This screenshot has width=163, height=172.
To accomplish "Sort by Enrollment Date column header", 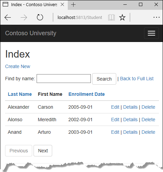I will coord(86,94).
